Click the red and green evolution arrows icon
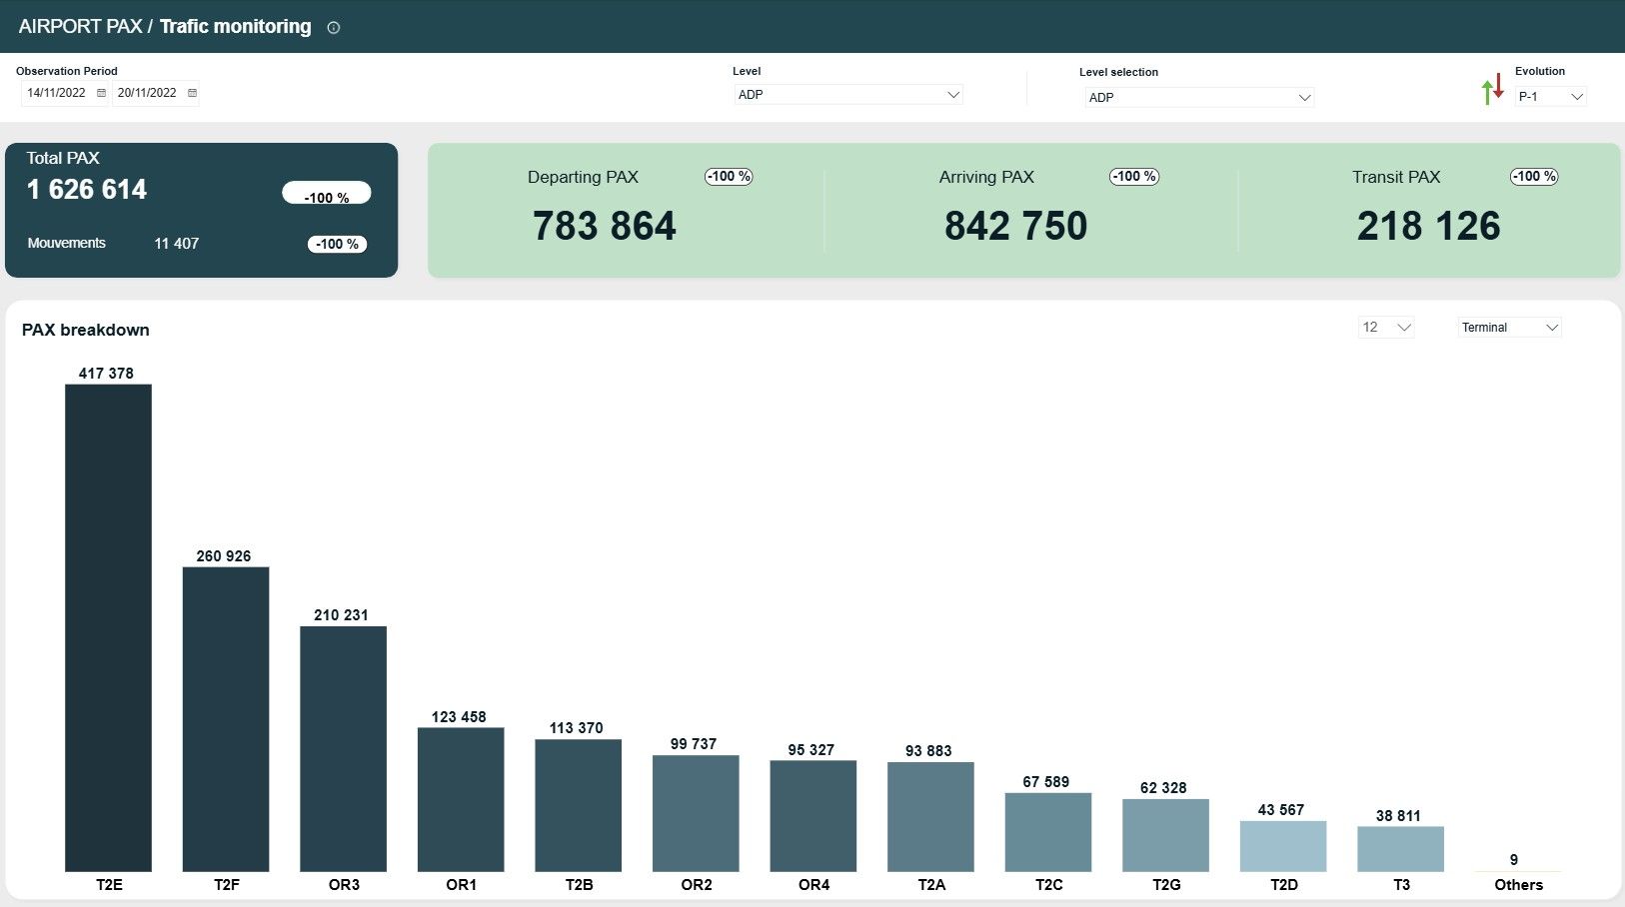The height and width of the screenshot is (907, 1625). (x=1493, y=89)
